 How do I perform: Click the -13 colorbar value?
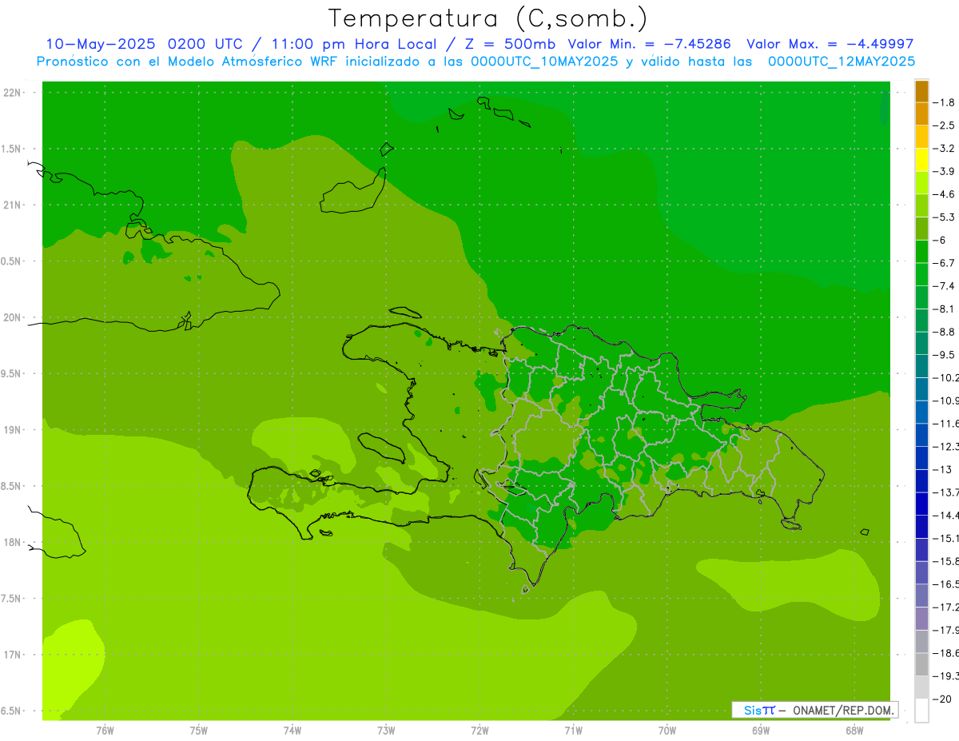coord(942,469)
